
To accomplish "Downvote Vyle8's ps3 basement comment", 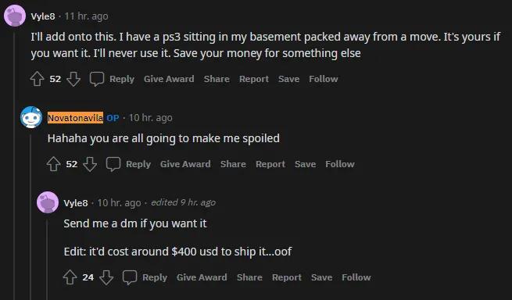I will [x=73, y=79].
